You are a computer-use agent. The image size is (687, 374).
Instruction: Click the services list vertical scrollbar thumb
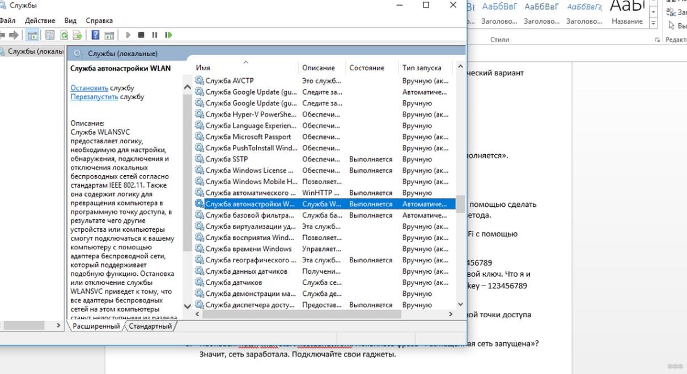click(461, 204)
